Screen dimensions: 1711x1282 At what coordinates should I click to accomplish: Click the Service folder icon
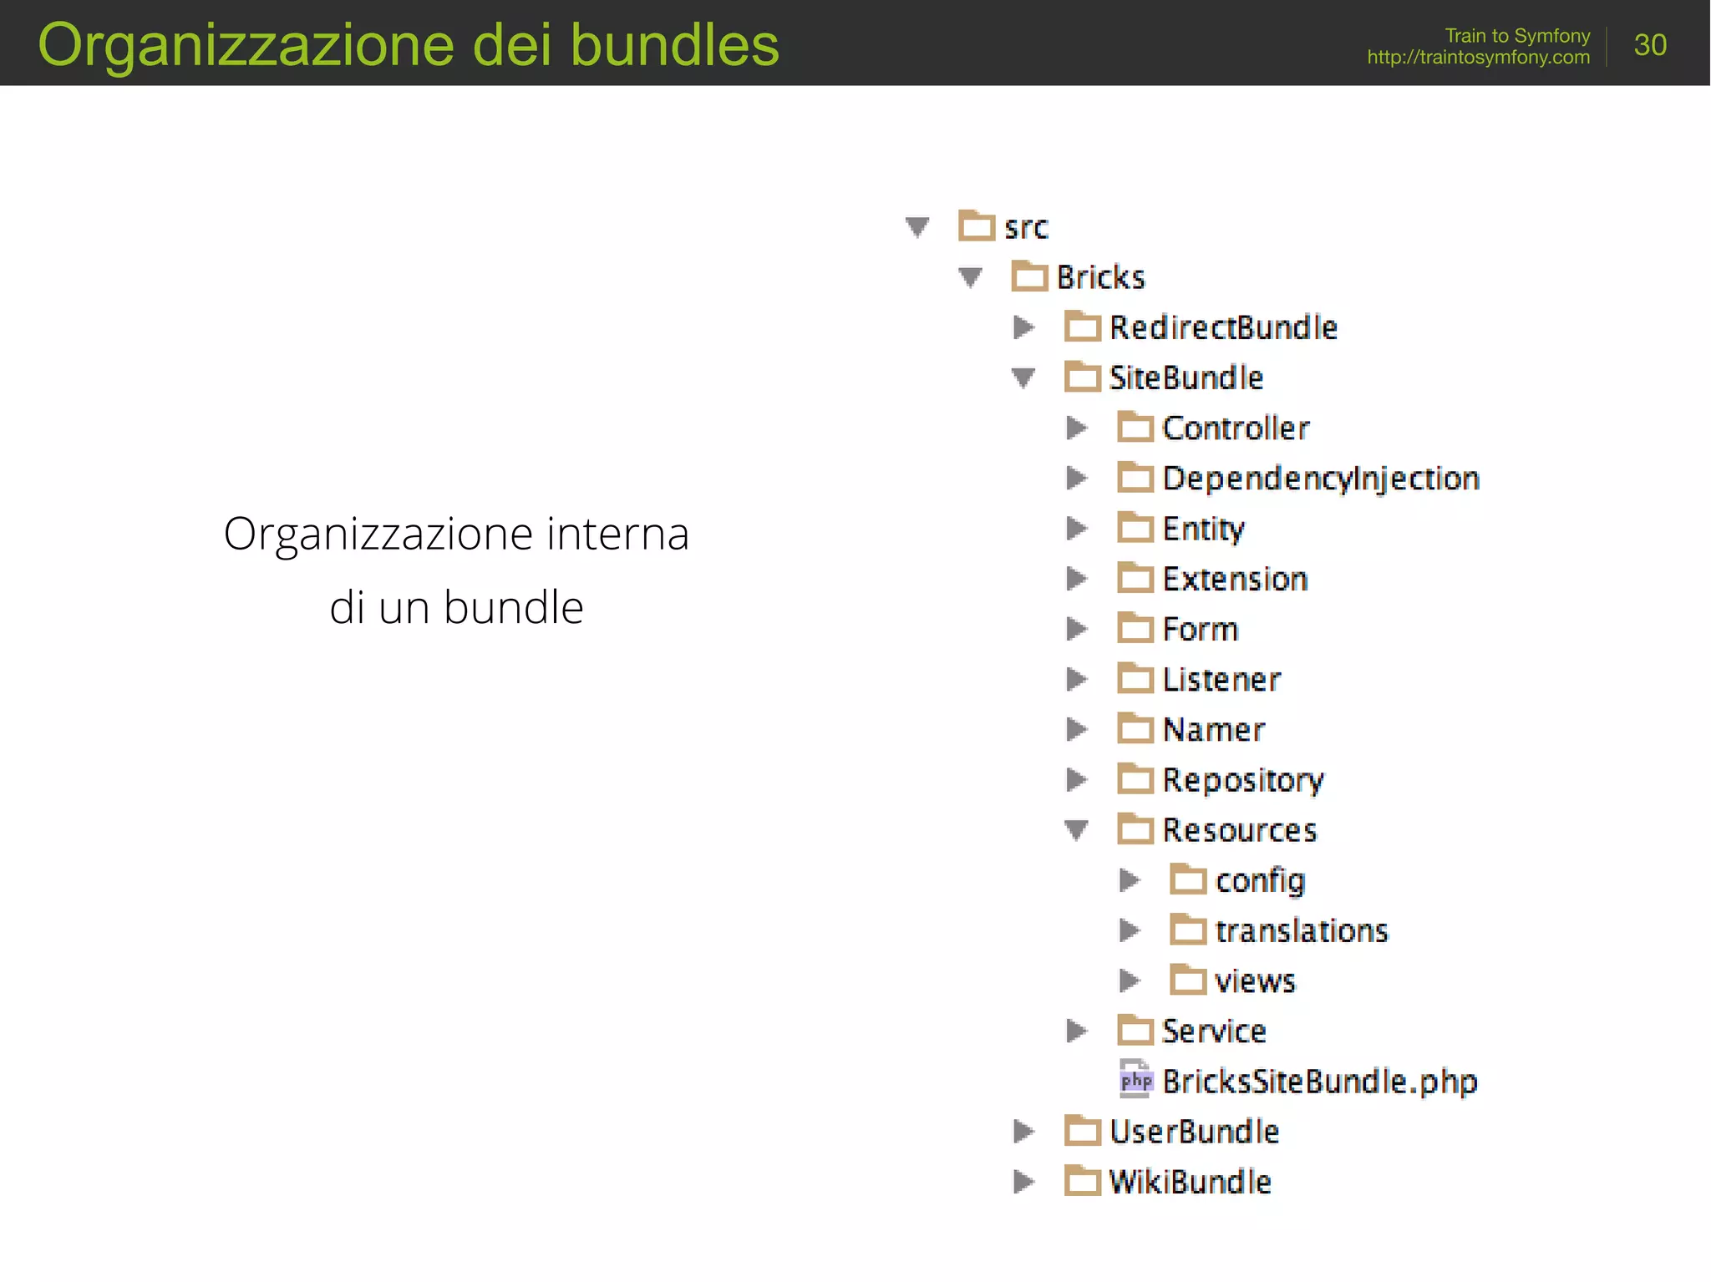pyautogui.click(x=1135, y=1029)
